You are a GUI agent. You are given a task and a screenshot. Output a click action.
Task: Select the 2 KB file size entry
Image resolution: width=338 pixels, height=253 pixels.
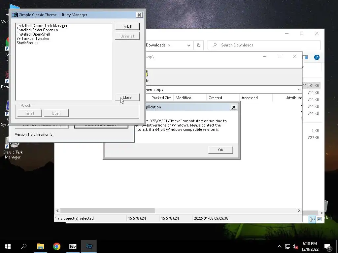point(315,131)
